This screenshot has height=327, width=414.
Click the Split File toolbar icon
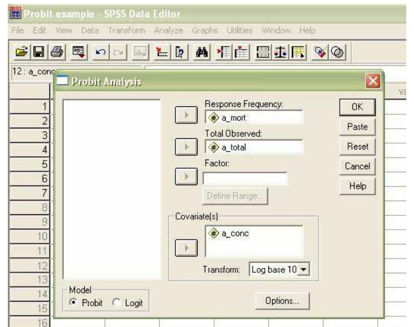(x=263, y=52)
